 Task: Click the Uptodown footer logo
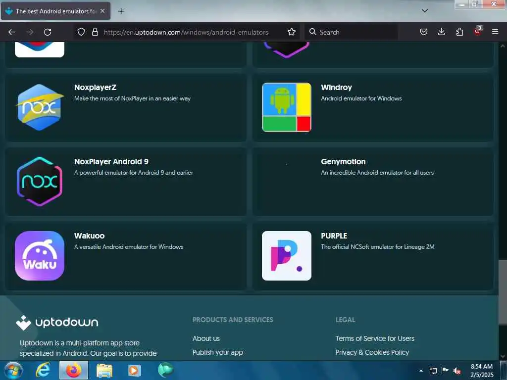point(57,323)
